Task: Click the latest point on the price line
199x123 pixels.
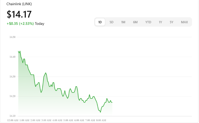Action: click(x=112, y=102)
